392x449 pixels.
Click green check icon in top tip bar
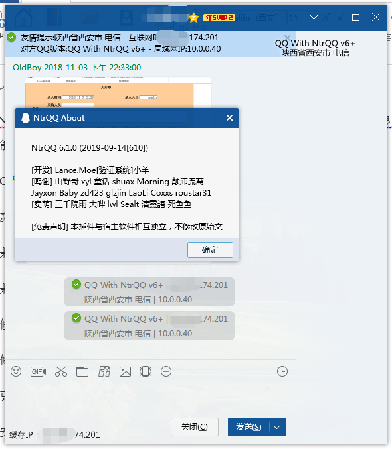(11, 38)
